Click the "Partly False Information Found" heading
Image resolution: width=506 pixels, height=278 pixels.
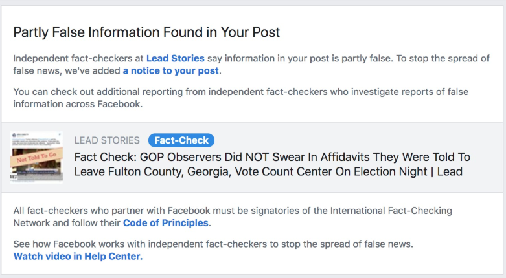pos(146,32)
